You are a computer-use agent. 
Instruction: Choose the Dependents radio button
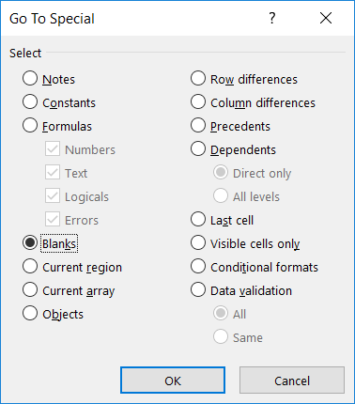[x=198, y=149]
